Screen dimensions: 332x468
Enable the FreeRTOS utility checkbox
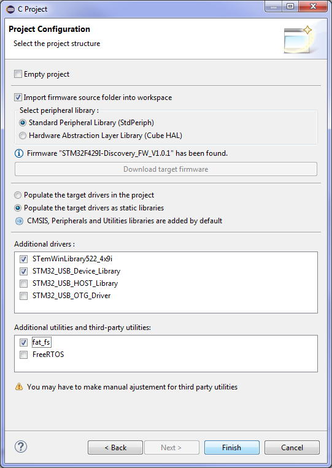pos(23,355)
